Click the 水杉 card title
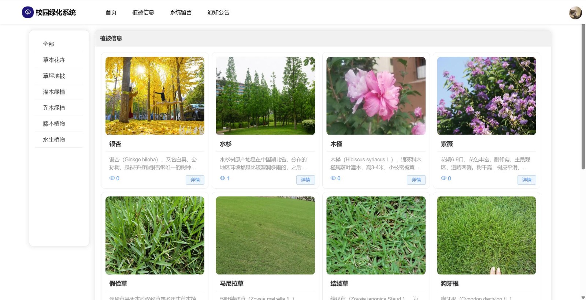 tap(226, 144)
